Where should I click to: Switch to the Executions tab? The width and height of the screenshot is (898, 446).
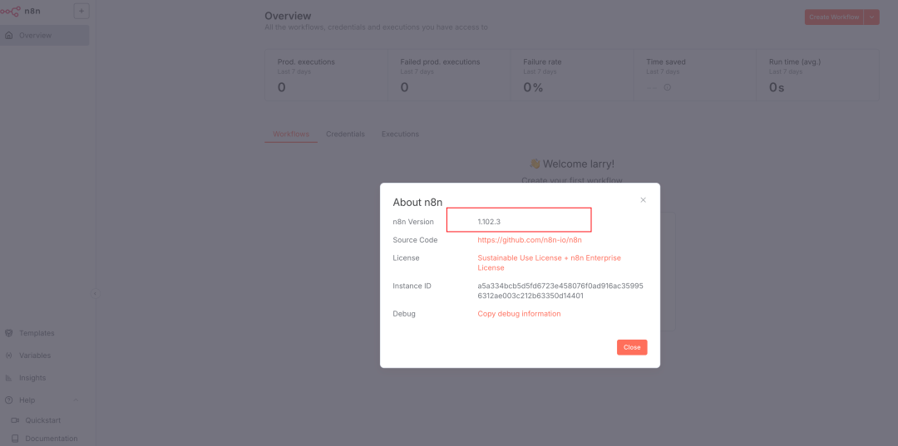(400, 134)
